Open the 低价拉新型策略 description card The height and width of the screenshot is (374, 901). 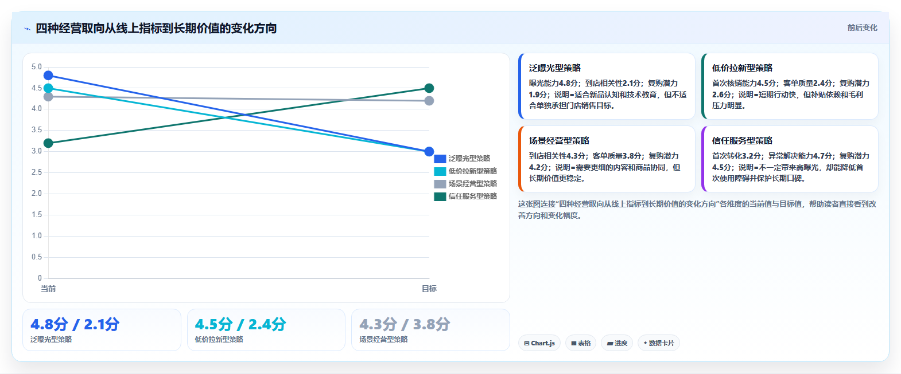790,86
